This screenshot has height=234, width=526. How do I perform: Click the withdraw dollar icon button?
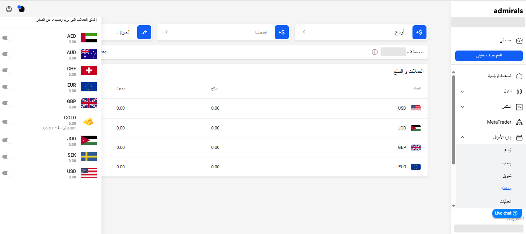(x=282, y=32)
